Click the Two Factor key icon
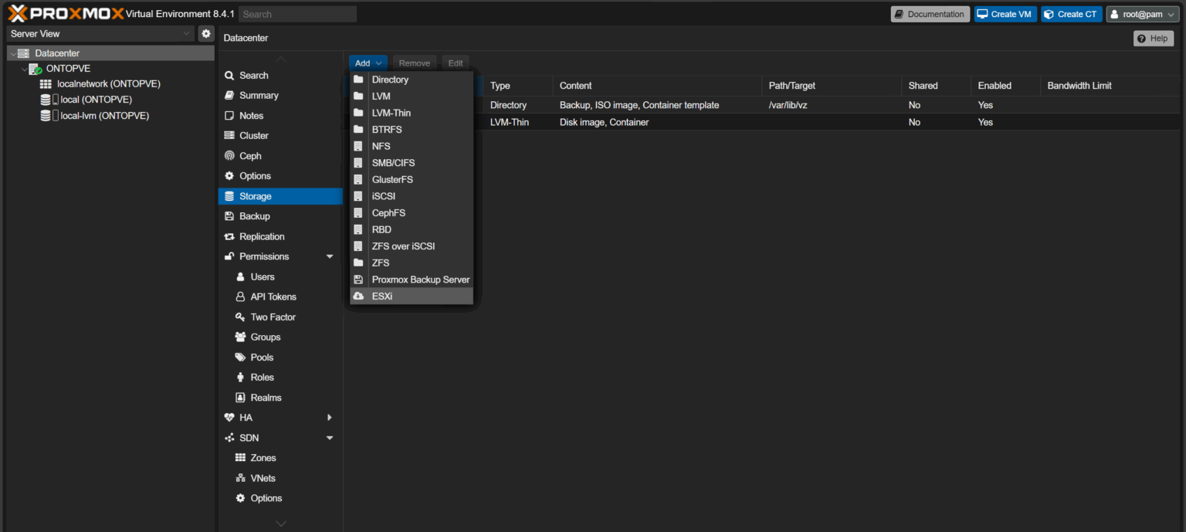The image size is (1186, 532). point(240,317)
